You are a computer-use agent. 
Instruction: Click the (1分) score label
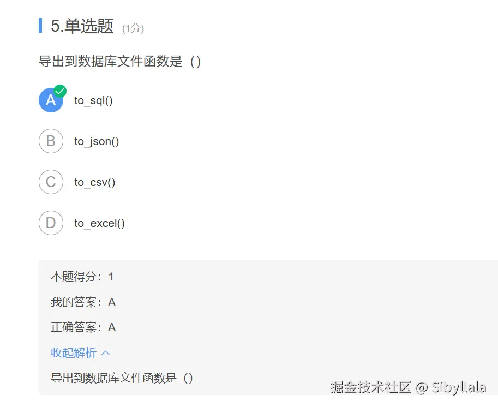tap(133, 28)
